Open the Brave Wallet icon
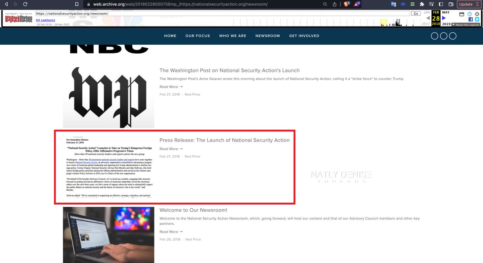Screen dimensions: 483x263 pyautogui.click(x=451, y=4)
